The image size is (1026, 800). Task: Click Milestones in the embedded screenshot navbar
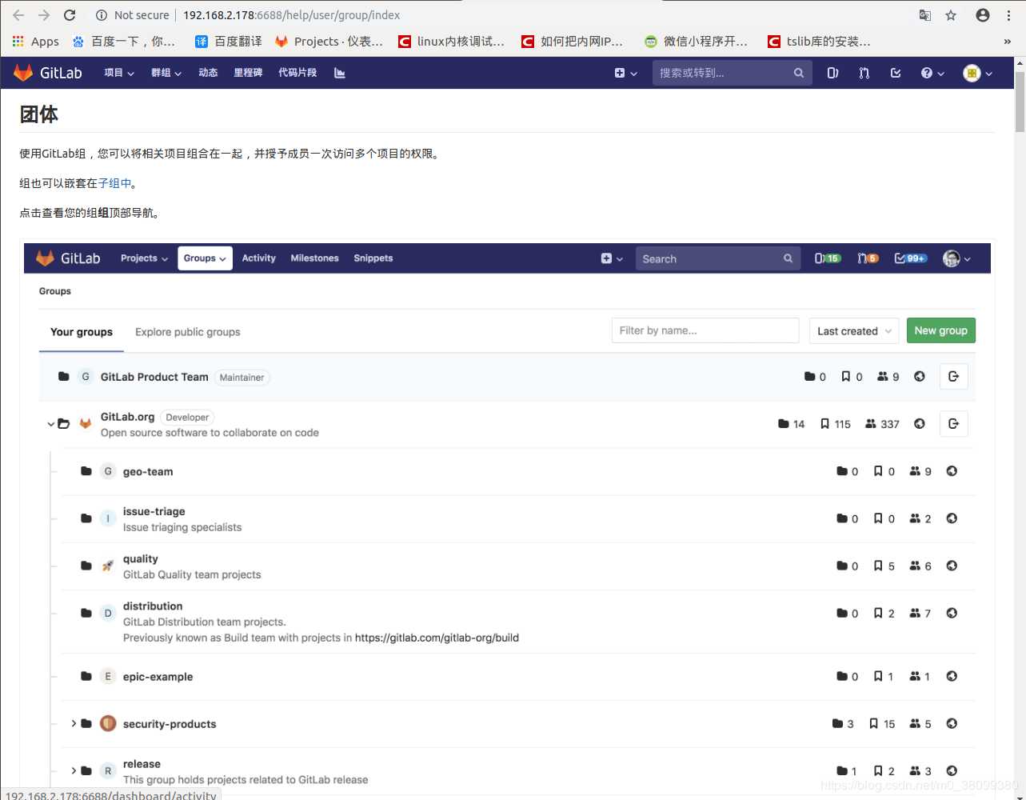314,258
